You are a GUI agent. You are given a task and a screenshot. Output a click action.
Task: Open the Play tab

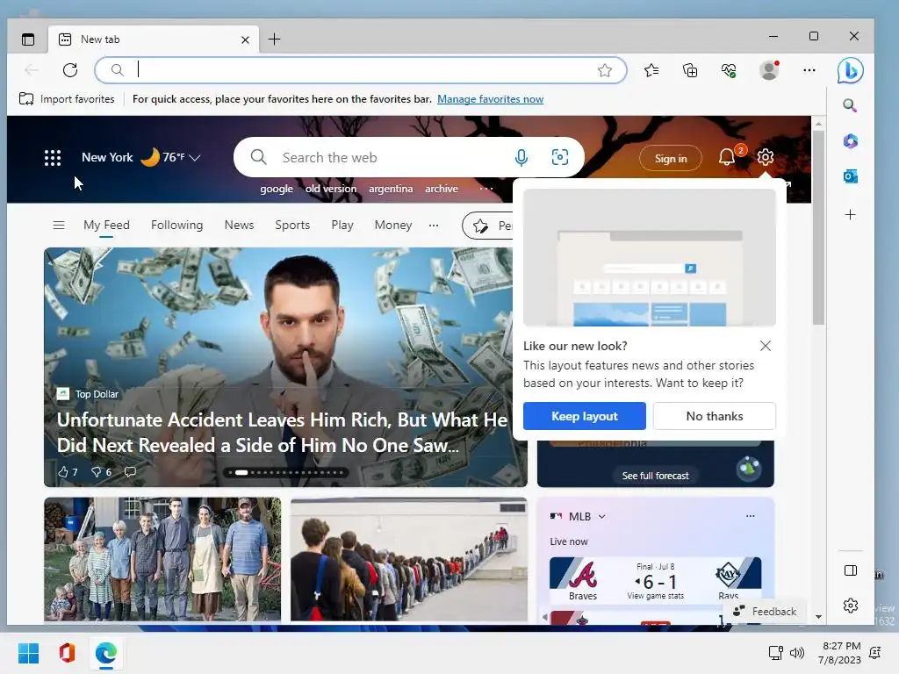(342, 226)
